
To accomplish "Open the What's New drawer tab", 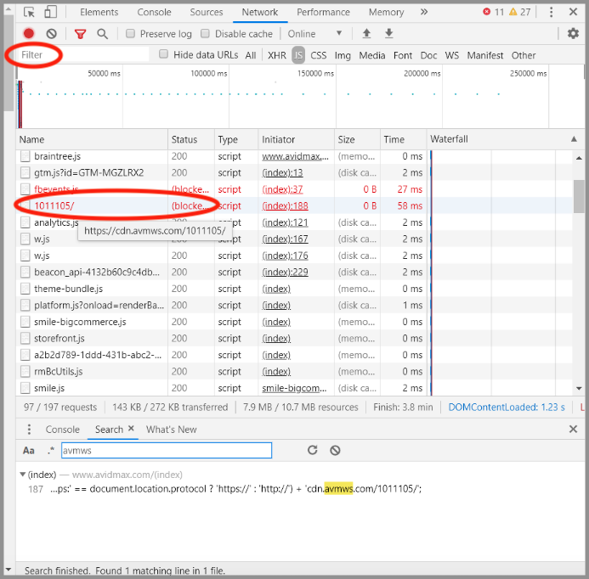I will pos(172,430).
